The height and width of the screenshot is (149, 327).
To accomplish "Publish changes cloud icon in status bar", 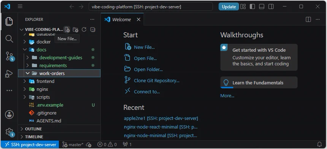I will pos(89,144).
